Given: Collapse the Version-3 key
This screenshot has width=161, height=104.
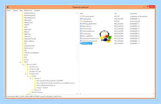Looking at the screenshot, I should (x=30, y=79).
